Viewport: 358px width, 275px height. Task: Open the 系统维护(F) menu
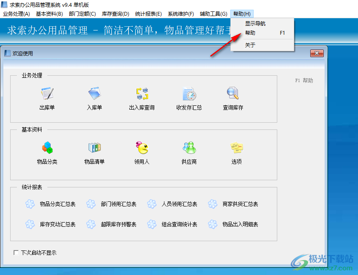[181, 14]
